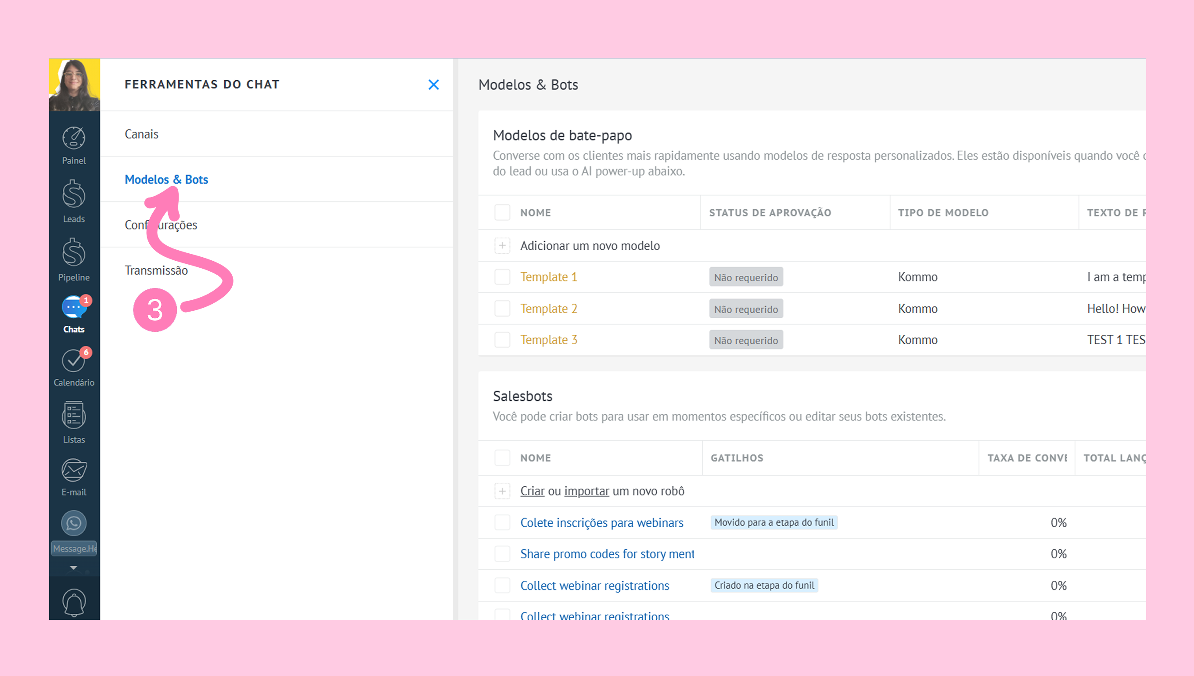Open the Painel dashboard icon
1194x676 pixels.
click(x=74, y=138)
